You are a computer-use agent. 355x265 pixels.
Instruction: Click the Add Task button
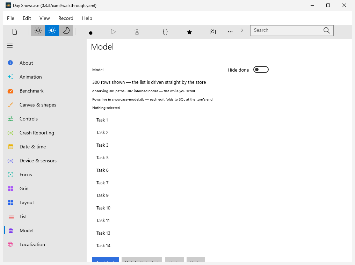pos(106,260)
